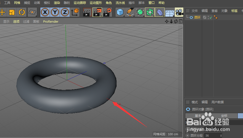Viewport: 243px width, 138px height.
Task: Open the viewport 过滤 menu
Action: click(x=26, y=22)
